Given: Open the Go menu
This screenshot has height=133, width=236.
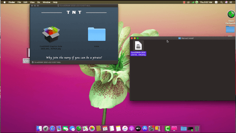Looking at the screenshot, I should (38, 2).
